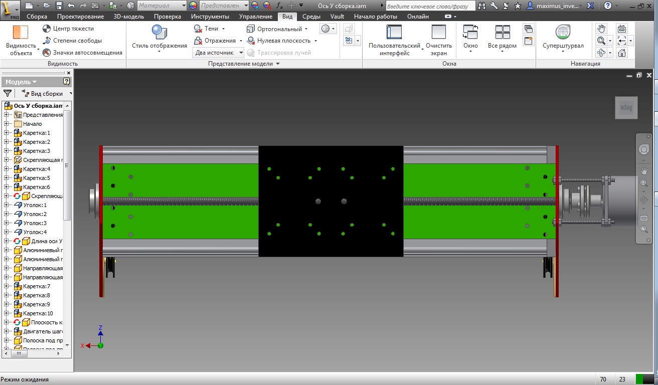The height and width of the screenshot is (385, 658).
Task: Click the Окно switch windows button
Action: [x=470, y=39]
